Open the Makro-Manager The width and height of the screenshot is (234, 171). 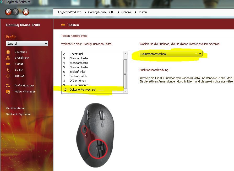[25, 92]
